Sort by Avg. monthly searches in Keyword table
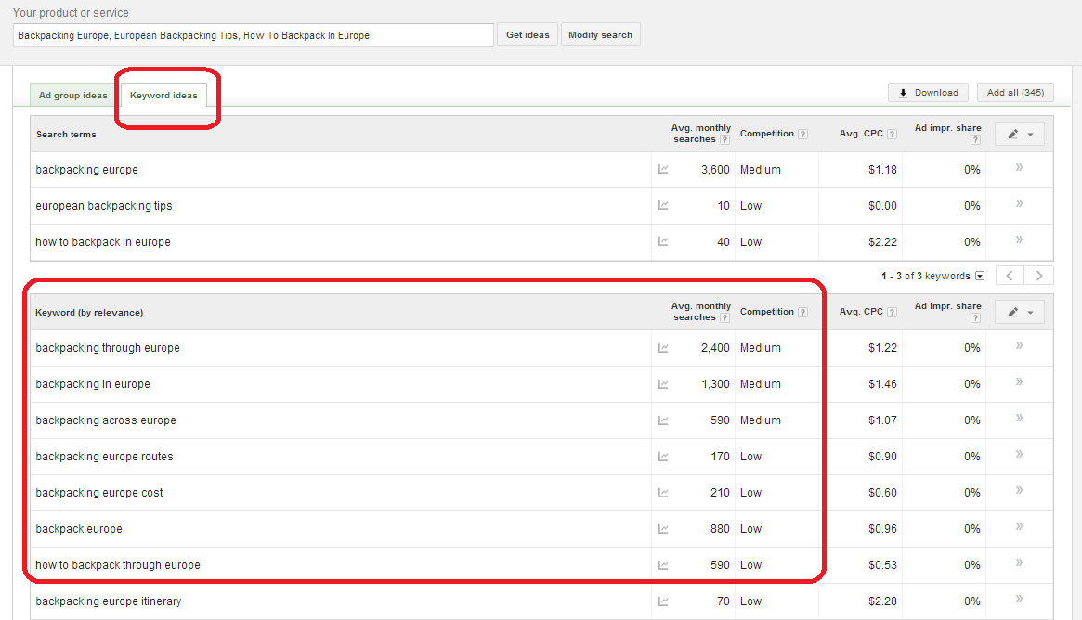Screen dimensions: 1082x620 tap(700, 312)
